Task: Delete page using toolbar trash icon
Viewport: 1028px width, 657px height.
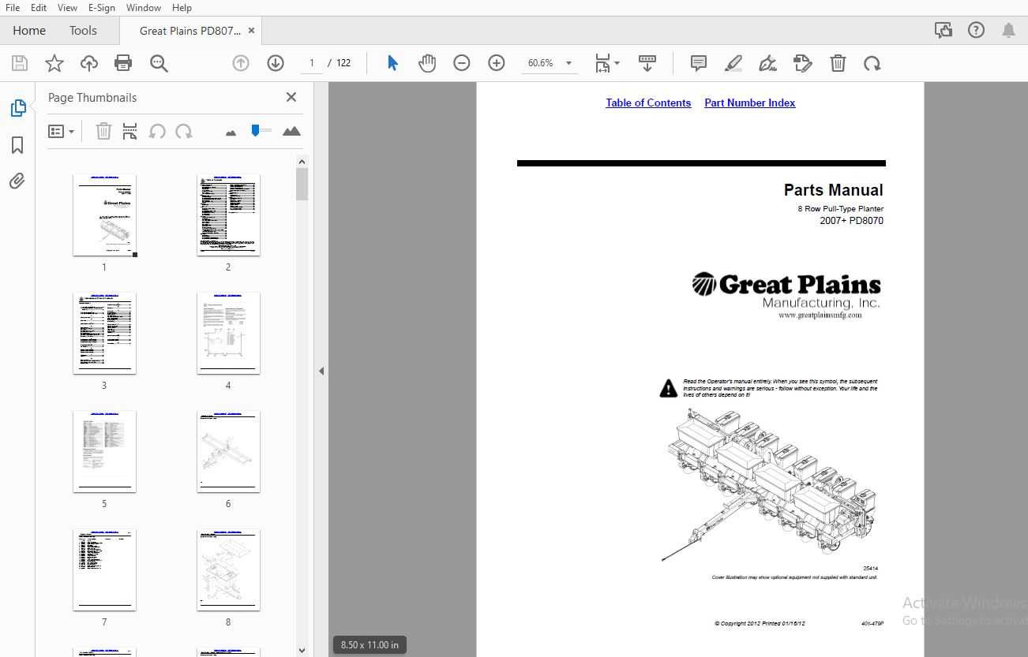Action: [x=838, y=63]
